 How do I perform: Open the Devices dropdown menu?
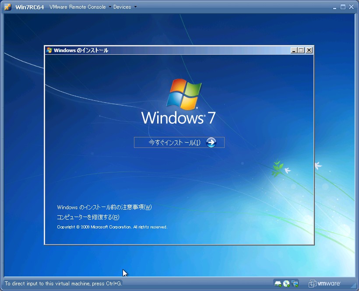pyautogui.click(x=125, y=7)
